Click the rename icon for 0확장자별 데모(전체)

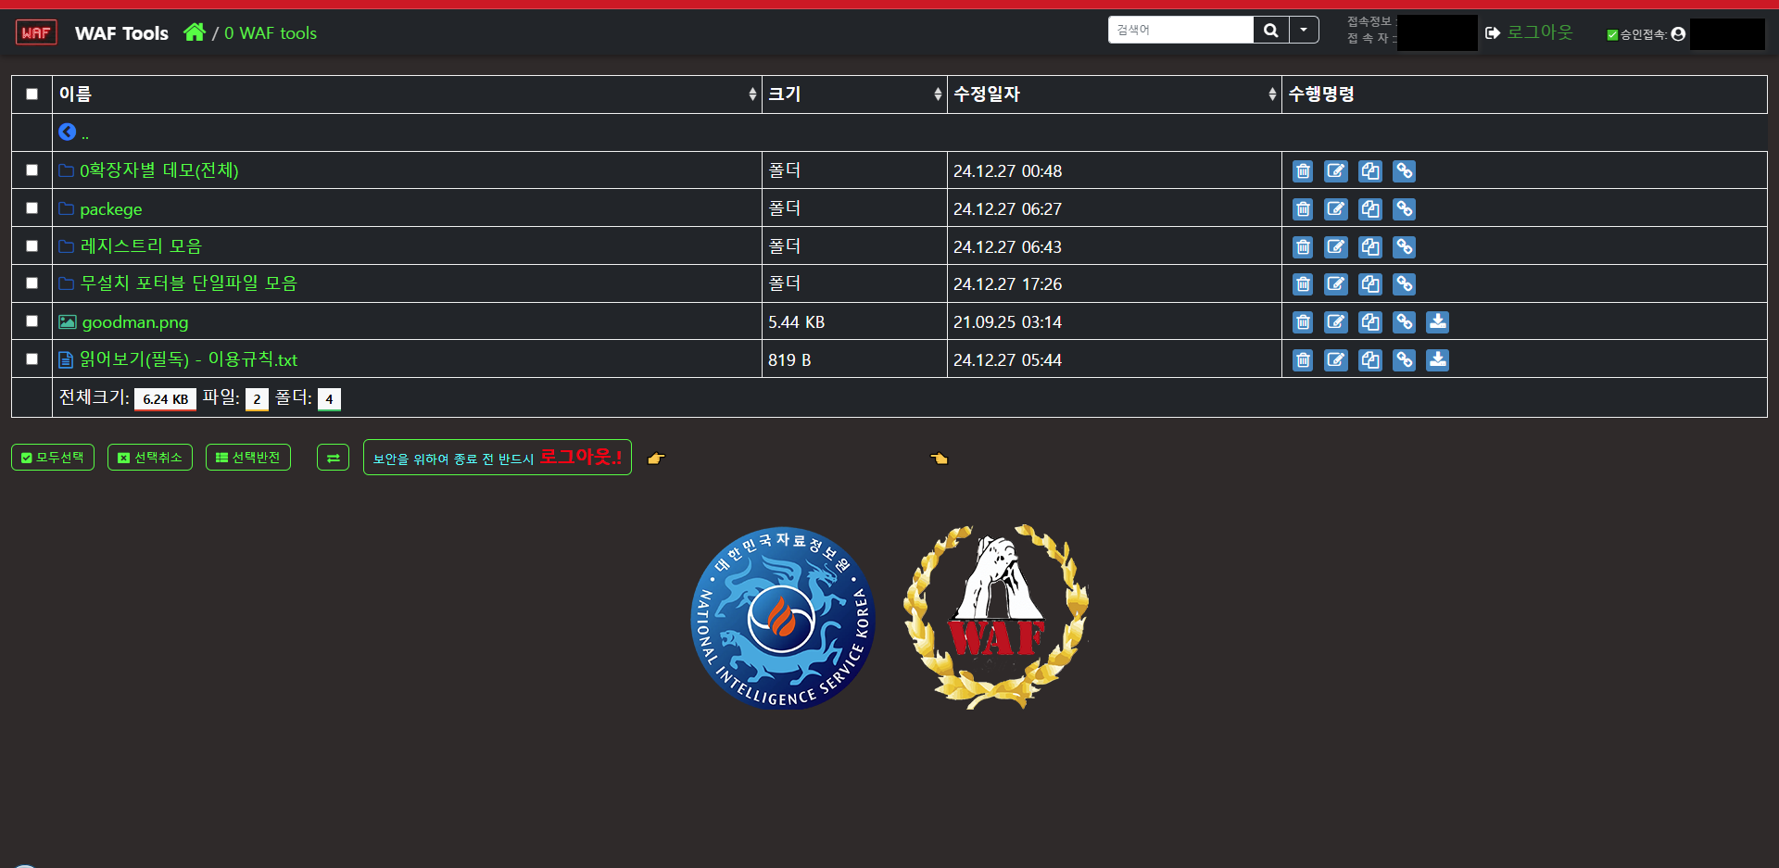click(1336, 171)
